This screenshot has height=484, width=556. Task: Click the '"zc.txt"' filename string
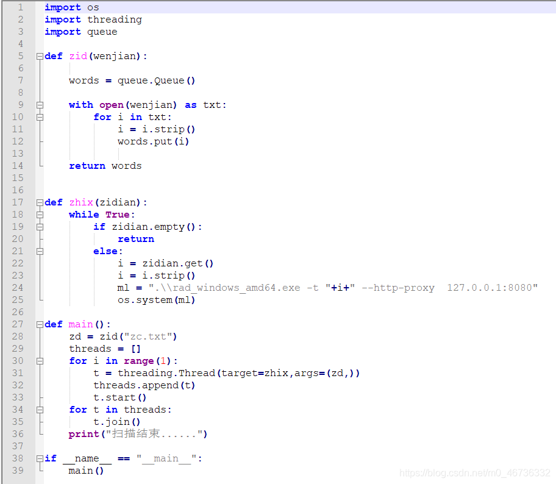148,336
